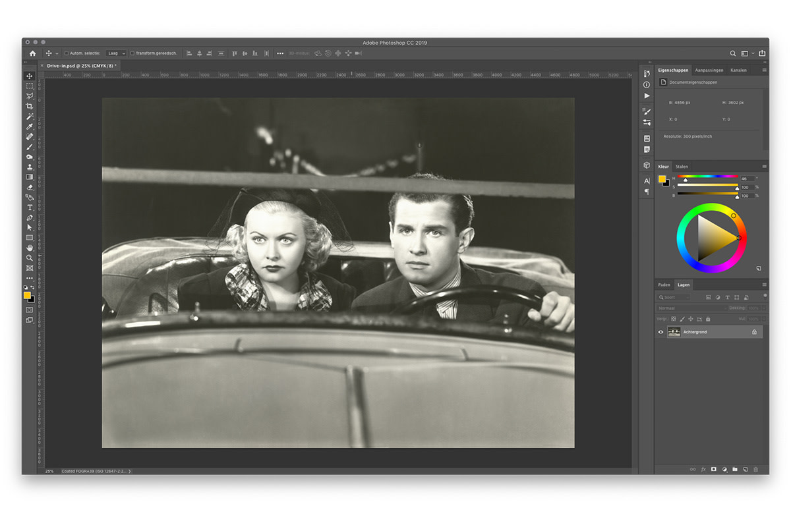Viewport: 791px width, 527px height.
Task: Select the Rectangular Marquee tool
Action: coord(30,86)
